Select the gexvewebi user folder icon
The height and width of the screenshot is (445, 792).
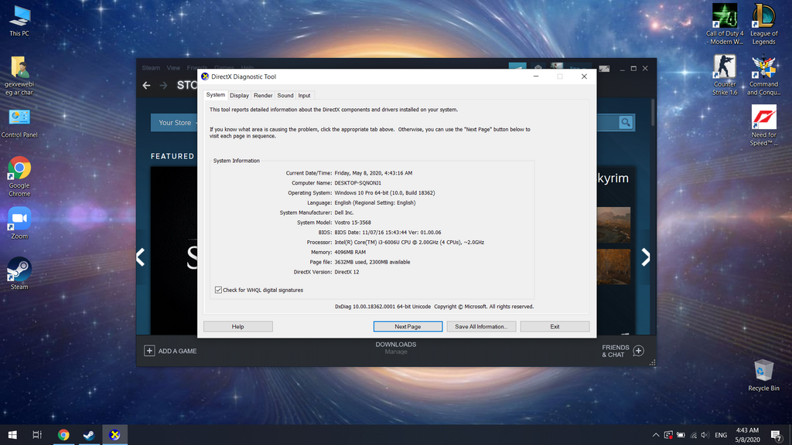click(19, 76)
